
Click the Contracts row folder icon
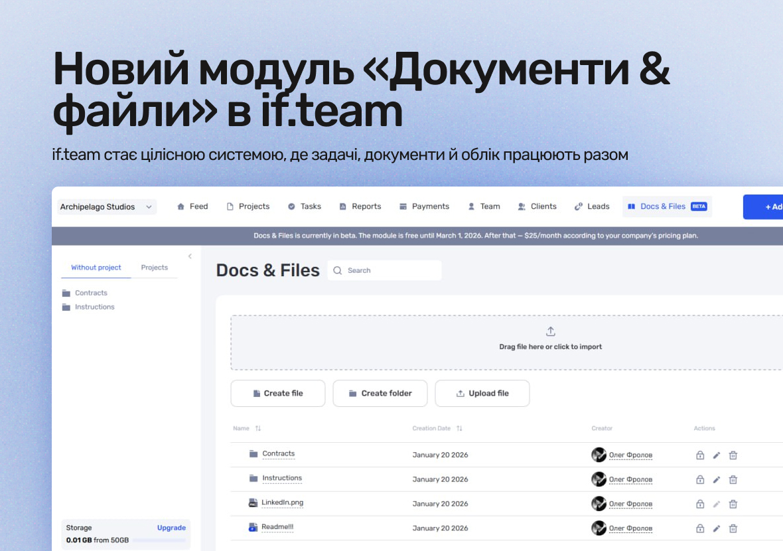coord(253,453)
